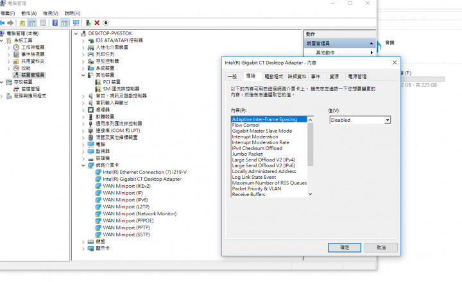Click the Scan for hardware changes monitor icon
This screenshot has height=282, width=462.
[x=76, y=22]
